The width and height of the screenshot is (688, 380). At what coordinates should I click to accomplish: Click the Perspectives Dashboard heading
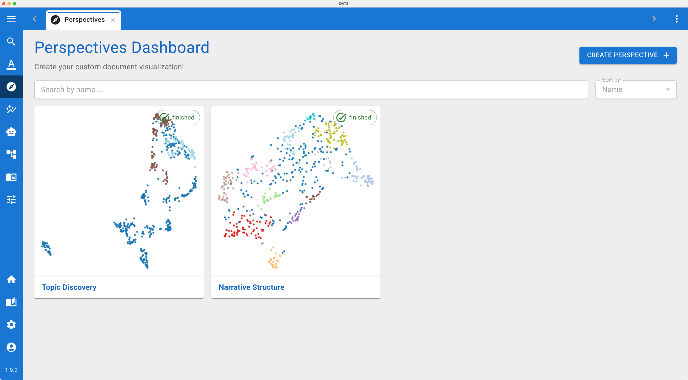click(122, 48)
